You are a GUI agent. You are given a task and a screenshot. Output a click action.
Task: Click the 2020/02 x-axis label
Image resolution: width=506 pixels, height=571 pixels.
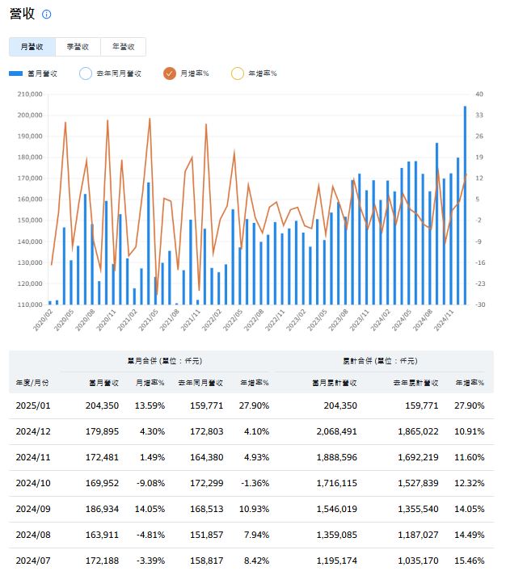click(44, 321)
